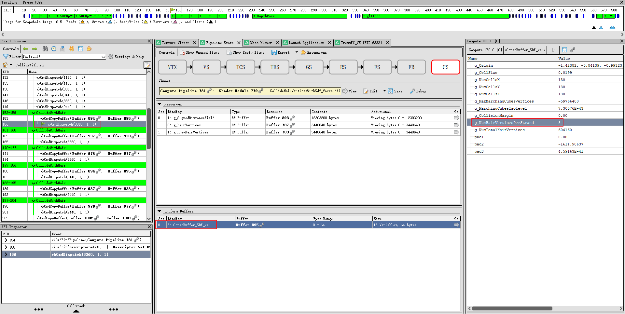This screenshot has height=314, width=625.
Task: Collapse CollideWithHair group 152-159
Action: [34, 113]
